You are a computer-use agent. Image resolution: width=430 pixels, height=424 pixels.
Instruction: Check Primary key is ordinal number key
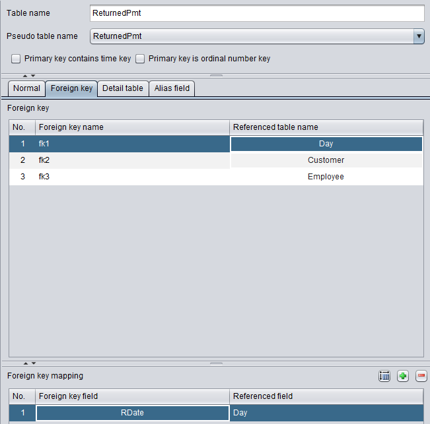[140, 59]
